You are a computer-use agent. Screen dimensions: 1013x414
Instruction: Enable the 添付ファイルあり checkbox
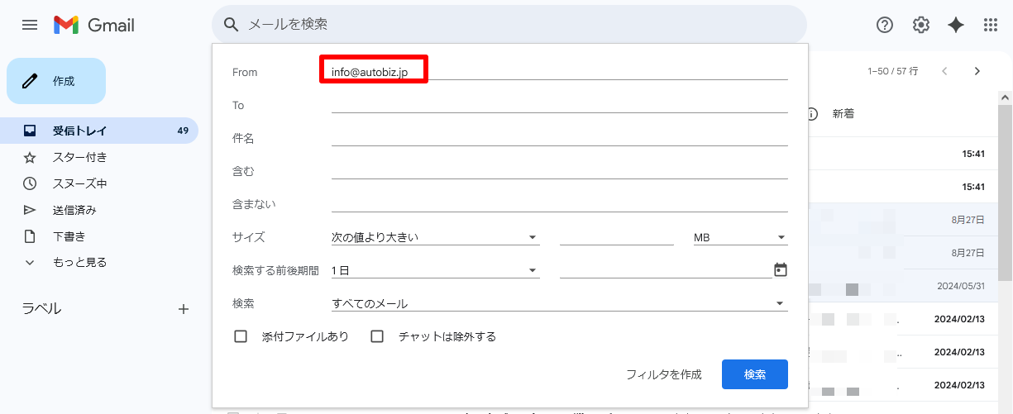(241, 336)
